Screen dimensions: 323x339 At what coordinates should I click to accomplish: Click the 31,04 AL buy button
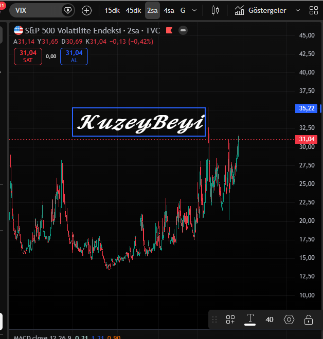click(74, 56)
